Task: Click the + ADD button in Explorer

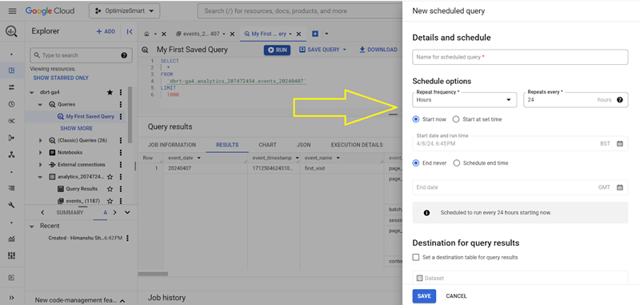Action: (x=106, y=31)
